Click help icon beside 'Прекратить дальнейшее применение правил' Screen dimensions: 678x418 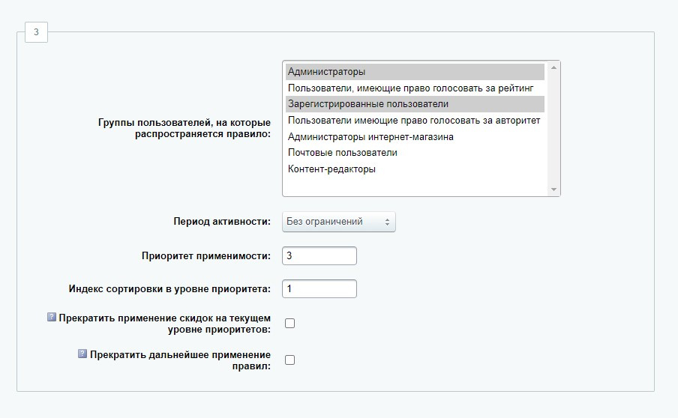(82, 354)
